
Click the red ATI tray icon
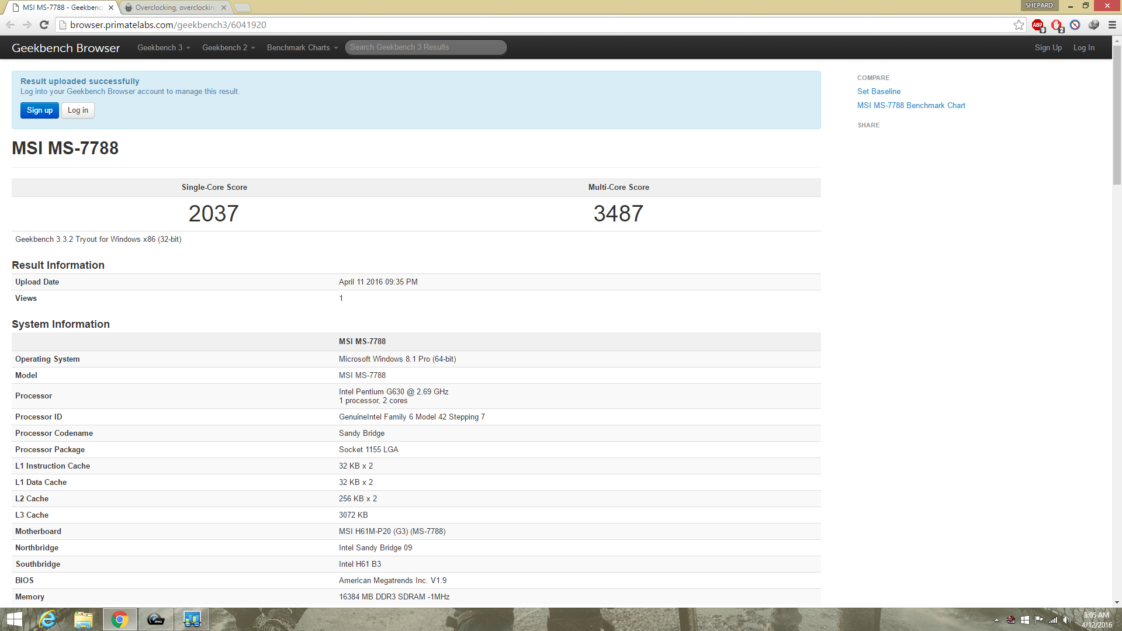[x=1010, y=620]
